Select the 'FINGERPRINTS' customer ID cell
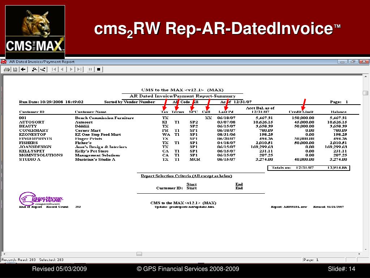This screenshot has width=370, height=278. point(35,139)
